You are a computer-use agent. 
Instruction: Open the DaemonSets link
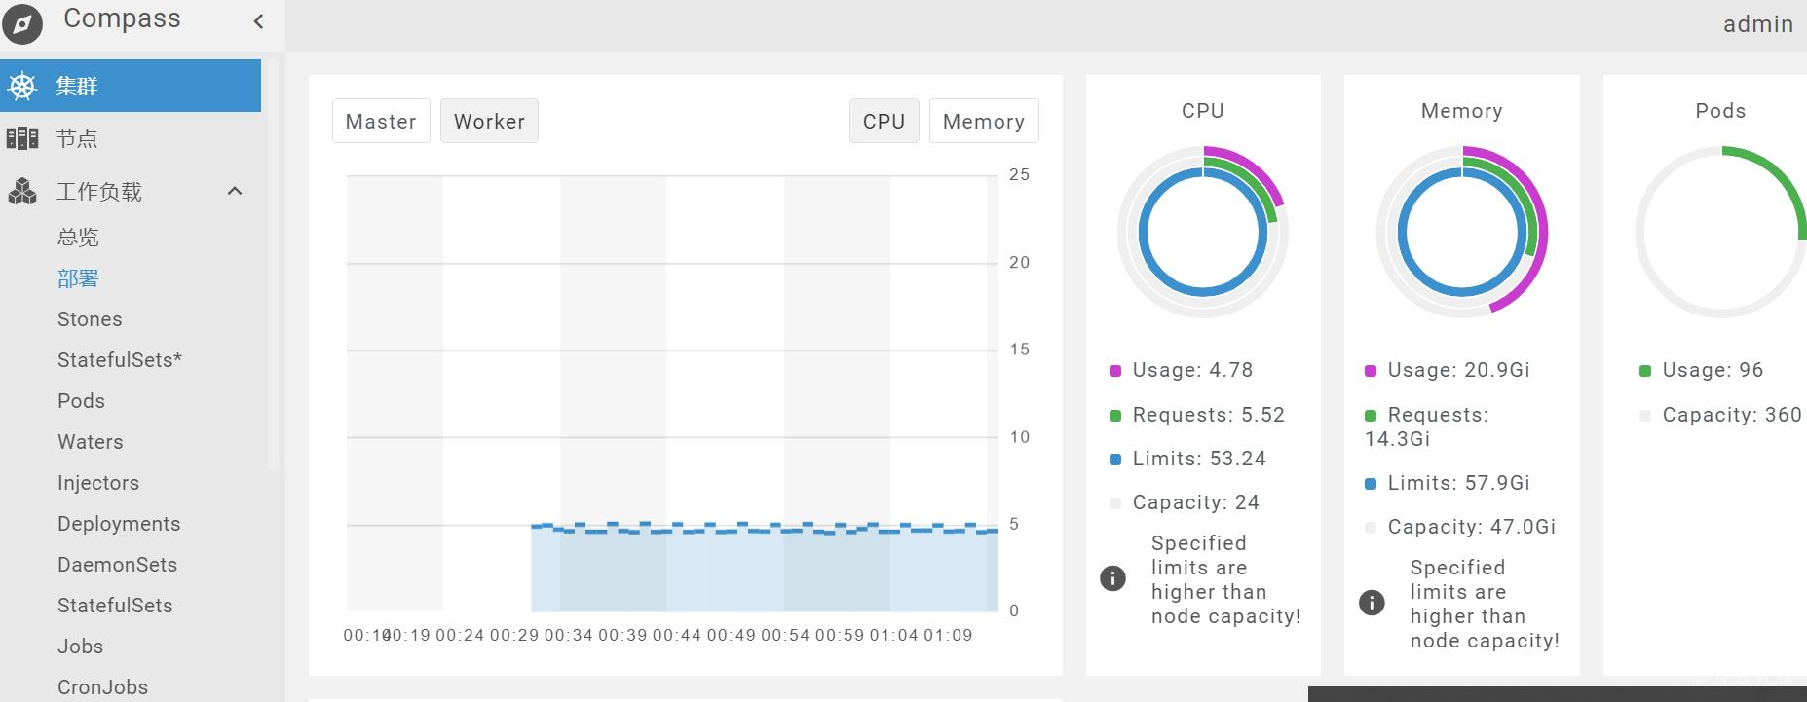(117, 565)
